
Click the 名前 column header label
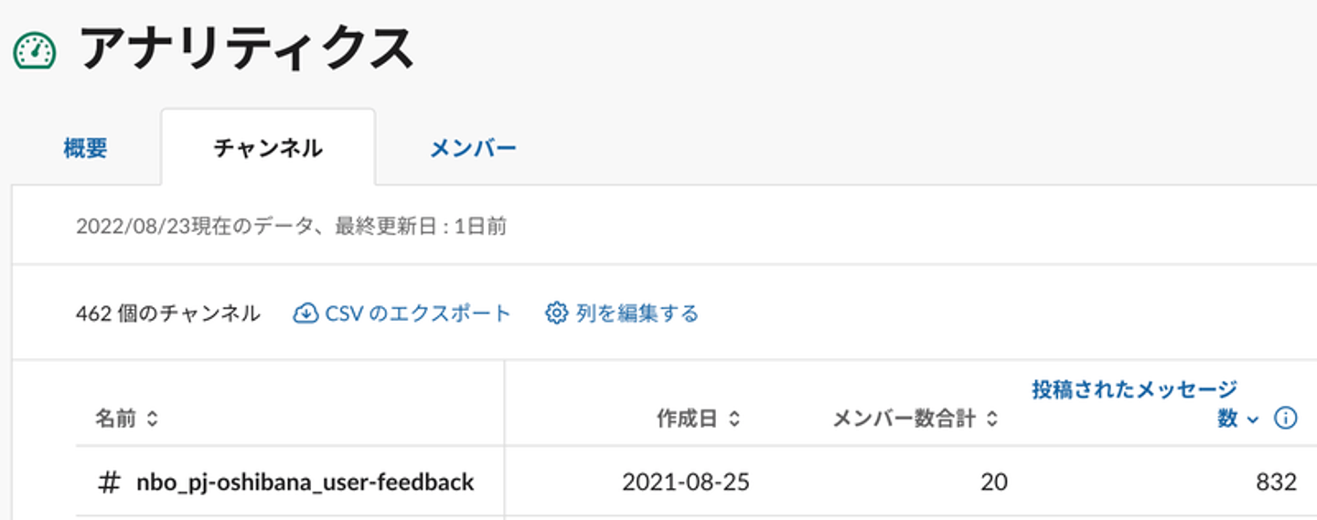[x=116, y=419]
